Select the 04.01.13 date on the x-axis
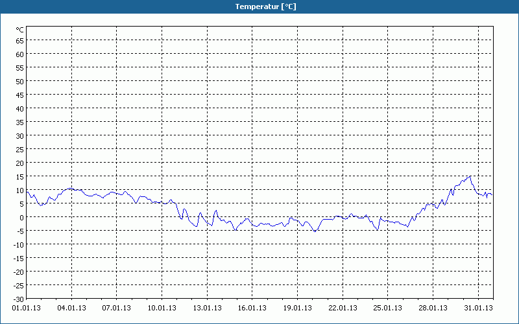The image size is (519, 324). (x=72, y=308)
